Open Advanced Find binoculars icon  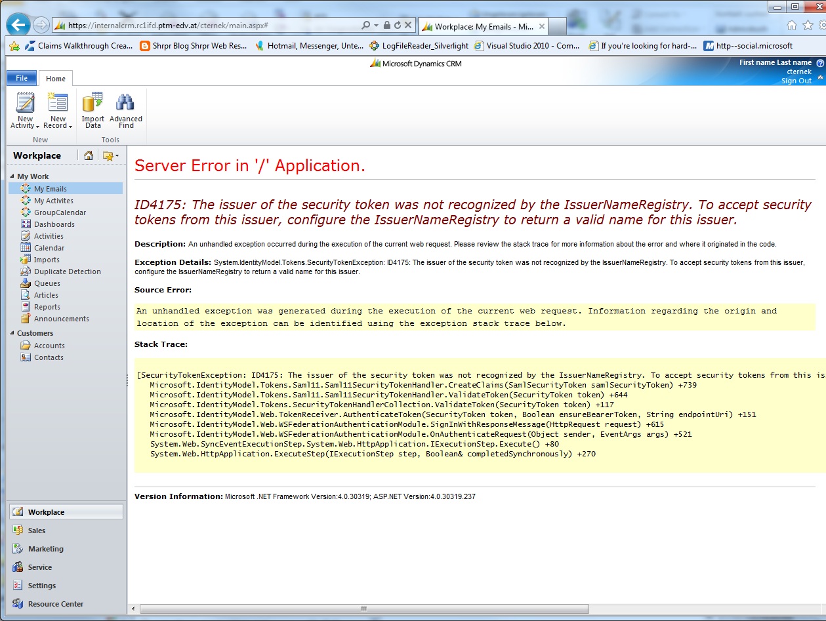tap(125, 102)
